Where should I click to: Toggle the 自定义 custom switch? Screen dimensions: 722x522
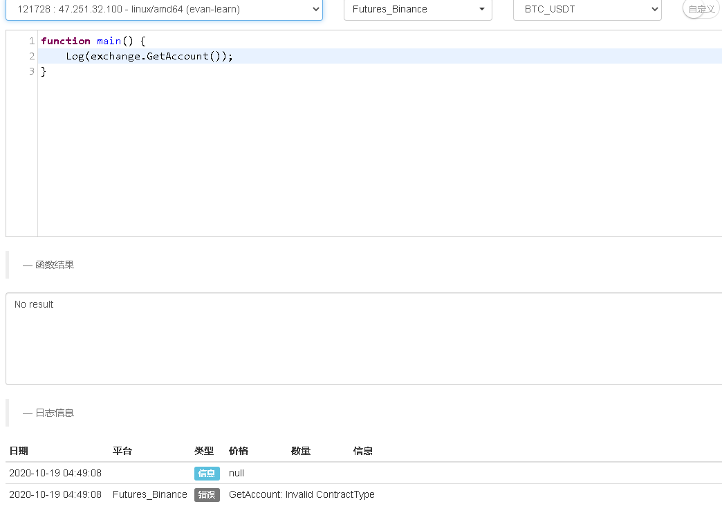tap(701, 9)
